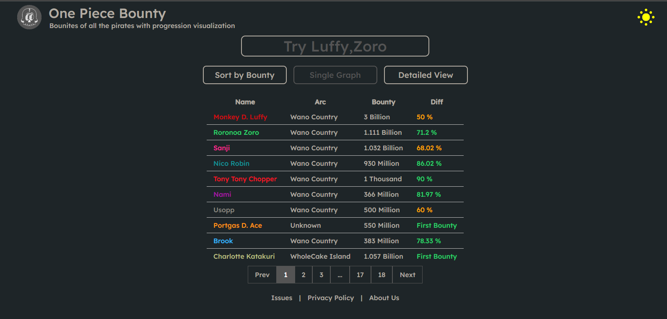Click the 71.2 % diff value
Screen dimensions: 667x319
point(427,133)
